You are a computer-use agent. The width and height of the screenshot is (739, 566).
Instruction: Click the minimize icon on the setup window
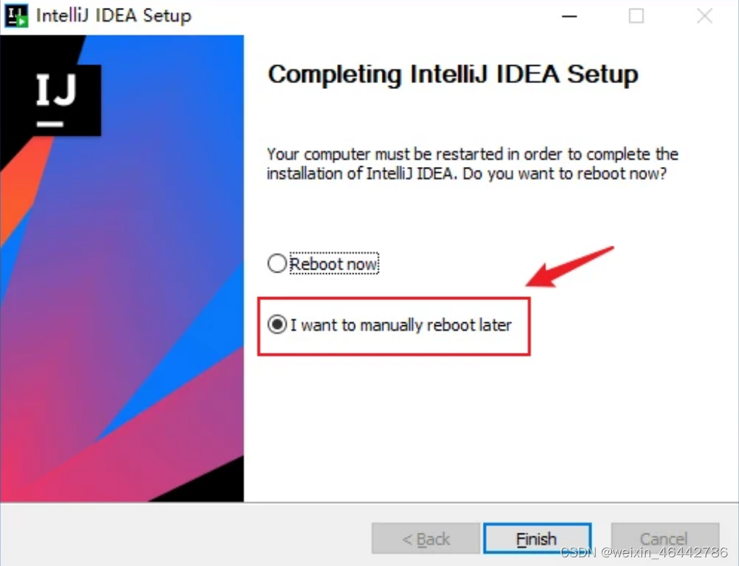pos(568,16)
